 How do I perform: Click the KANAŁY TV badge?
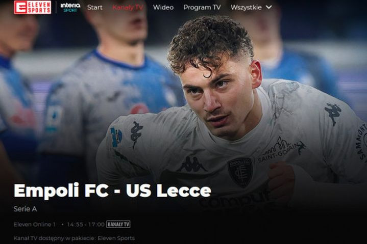(x=118, y=224)
